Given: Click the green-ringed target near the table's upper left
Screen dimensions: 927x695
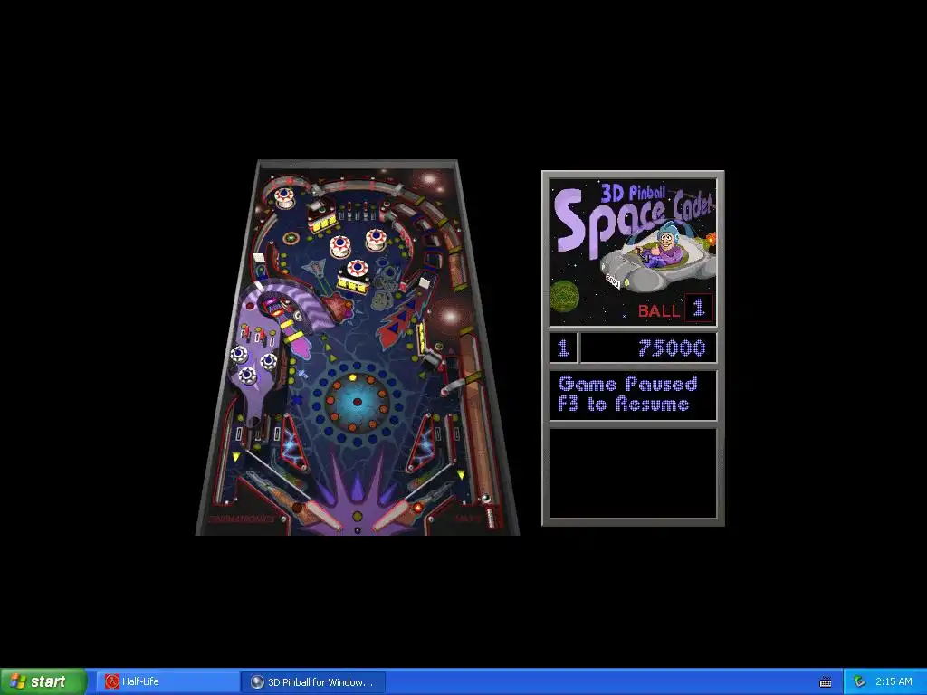Looking at the screenshot, I should [291, 239].
